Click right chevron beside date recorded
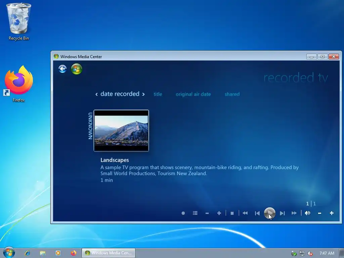 click(143, 94)
